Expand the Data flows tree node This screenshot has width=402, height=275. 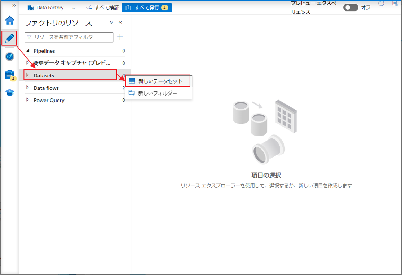coord(28,88)
